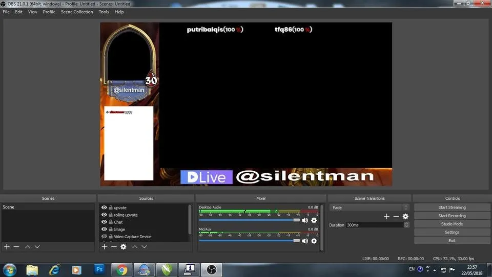
Task: Show the Video Capture Device source
Action: coord(104,236)
